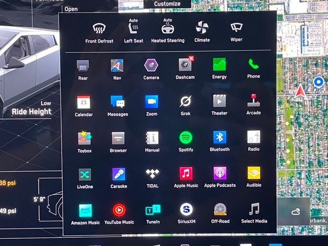328x246 pixels.
Task: Open the Energy app
Action: pyautogui.click(x=219, y=68)
